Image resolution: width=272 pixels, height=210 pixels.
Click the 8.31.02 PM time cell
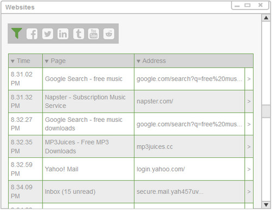pos(26,79)
